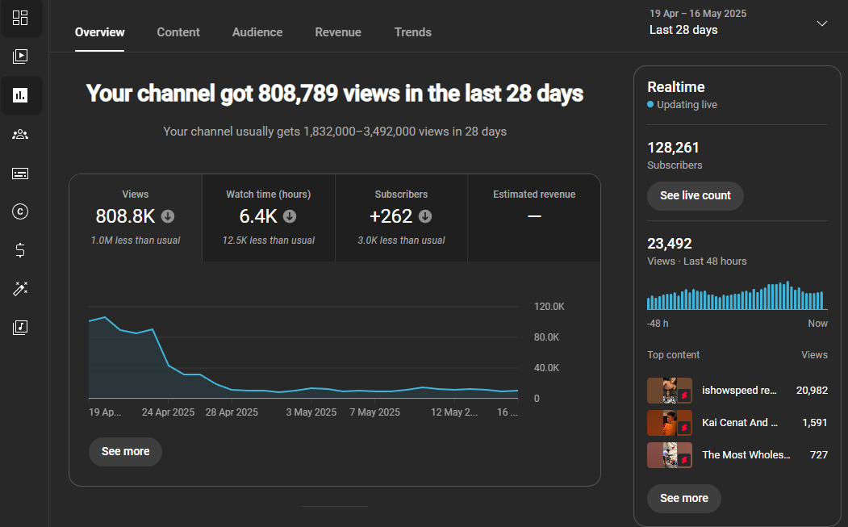The width and height of the screenshot is (848, 527).
Task: Open the Customization magic wand icon
Action: (x=20, y=289)
